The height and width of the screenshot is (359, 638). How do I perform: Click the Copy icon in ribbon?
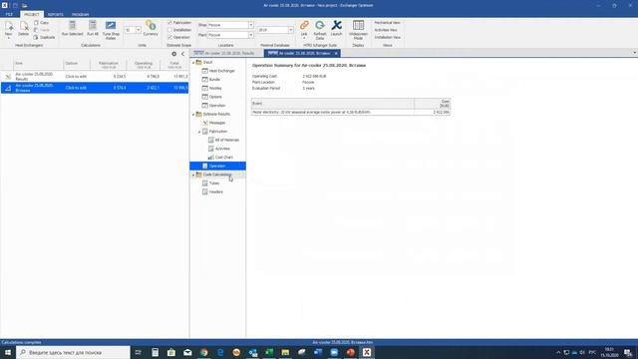[x=36, y=23]
